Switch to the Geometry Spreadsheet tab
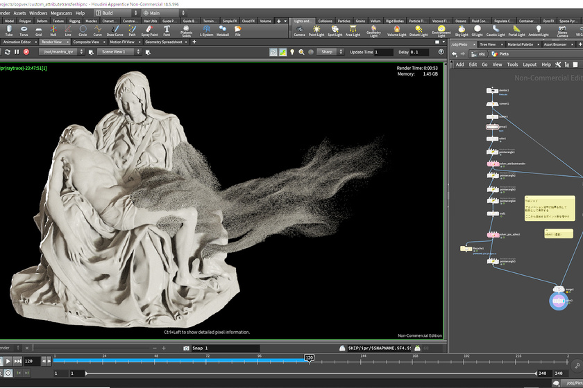 (x=164, y=42)
